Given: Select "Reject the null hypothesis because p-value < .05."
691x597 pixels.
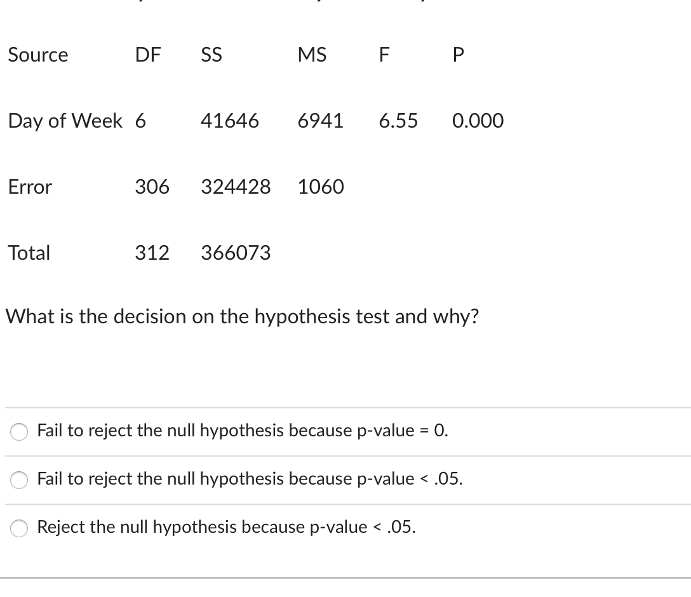Looking at the screenshot, I should coord(225,527).
